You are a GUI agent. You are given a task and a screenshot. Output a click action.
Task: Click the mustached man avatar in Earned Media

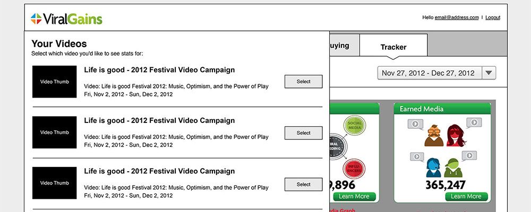(x=434, y=136)
